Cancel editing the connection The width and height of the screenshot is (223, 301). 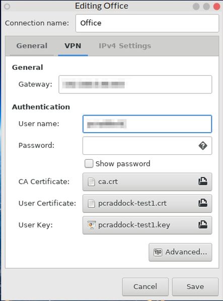[x=145, y=287]
